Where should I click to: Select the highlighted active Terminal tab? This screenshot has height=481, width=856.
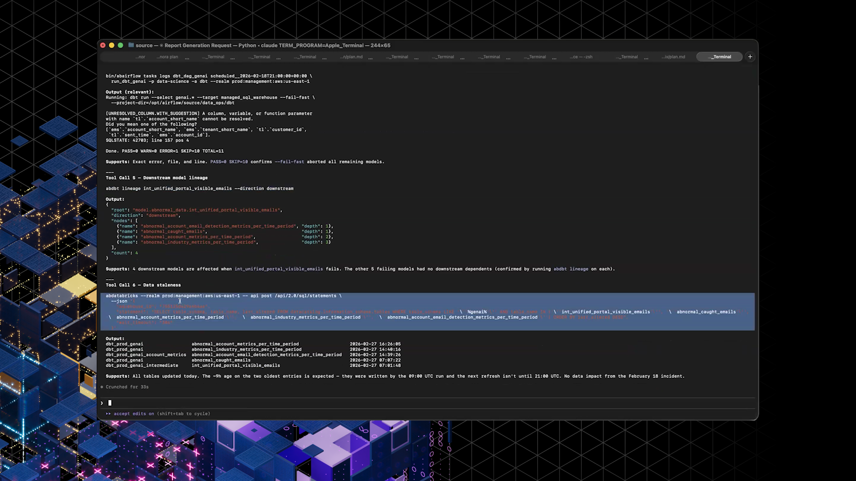point(719,57)
